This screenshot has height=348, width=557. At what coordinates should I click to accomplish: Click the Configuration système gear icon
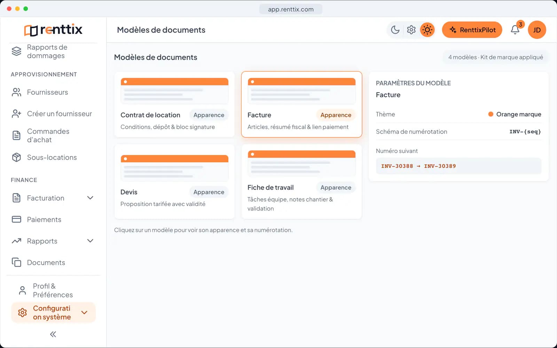tap(22, 313)
